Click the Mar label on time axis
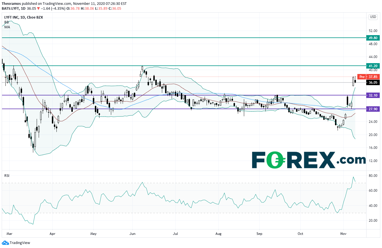 [x=9, y=233]
